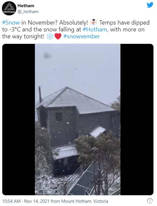Click the info icon beside the timestamp
Viewport: 157px width, 206px height.
pyautogui.click(x=150, y=201)
